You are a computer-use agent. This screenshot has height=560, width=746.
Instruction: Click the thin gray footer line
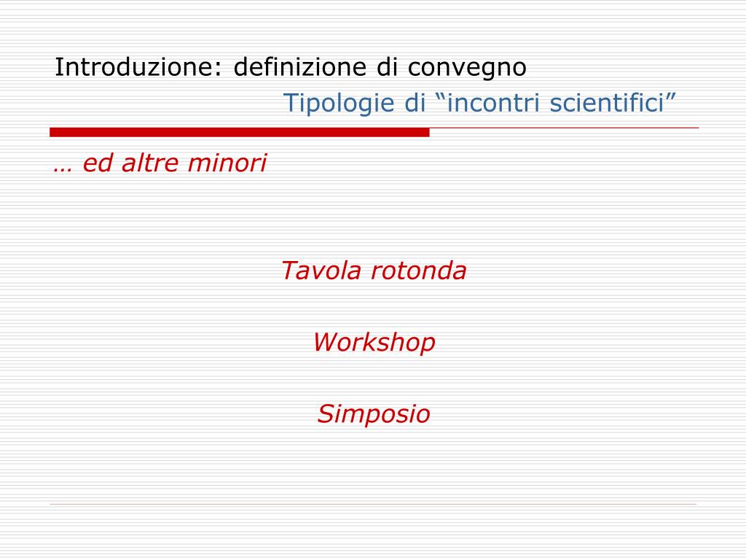373,504
